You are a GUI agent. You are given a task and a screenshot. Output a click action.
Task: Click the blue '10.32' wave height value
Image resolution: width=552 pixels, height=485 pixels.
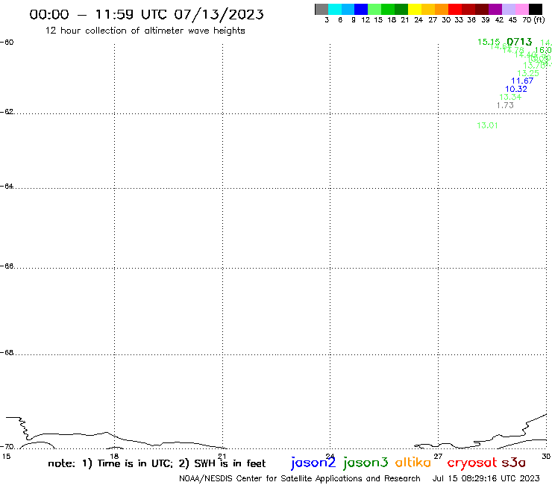coord(516,89)
